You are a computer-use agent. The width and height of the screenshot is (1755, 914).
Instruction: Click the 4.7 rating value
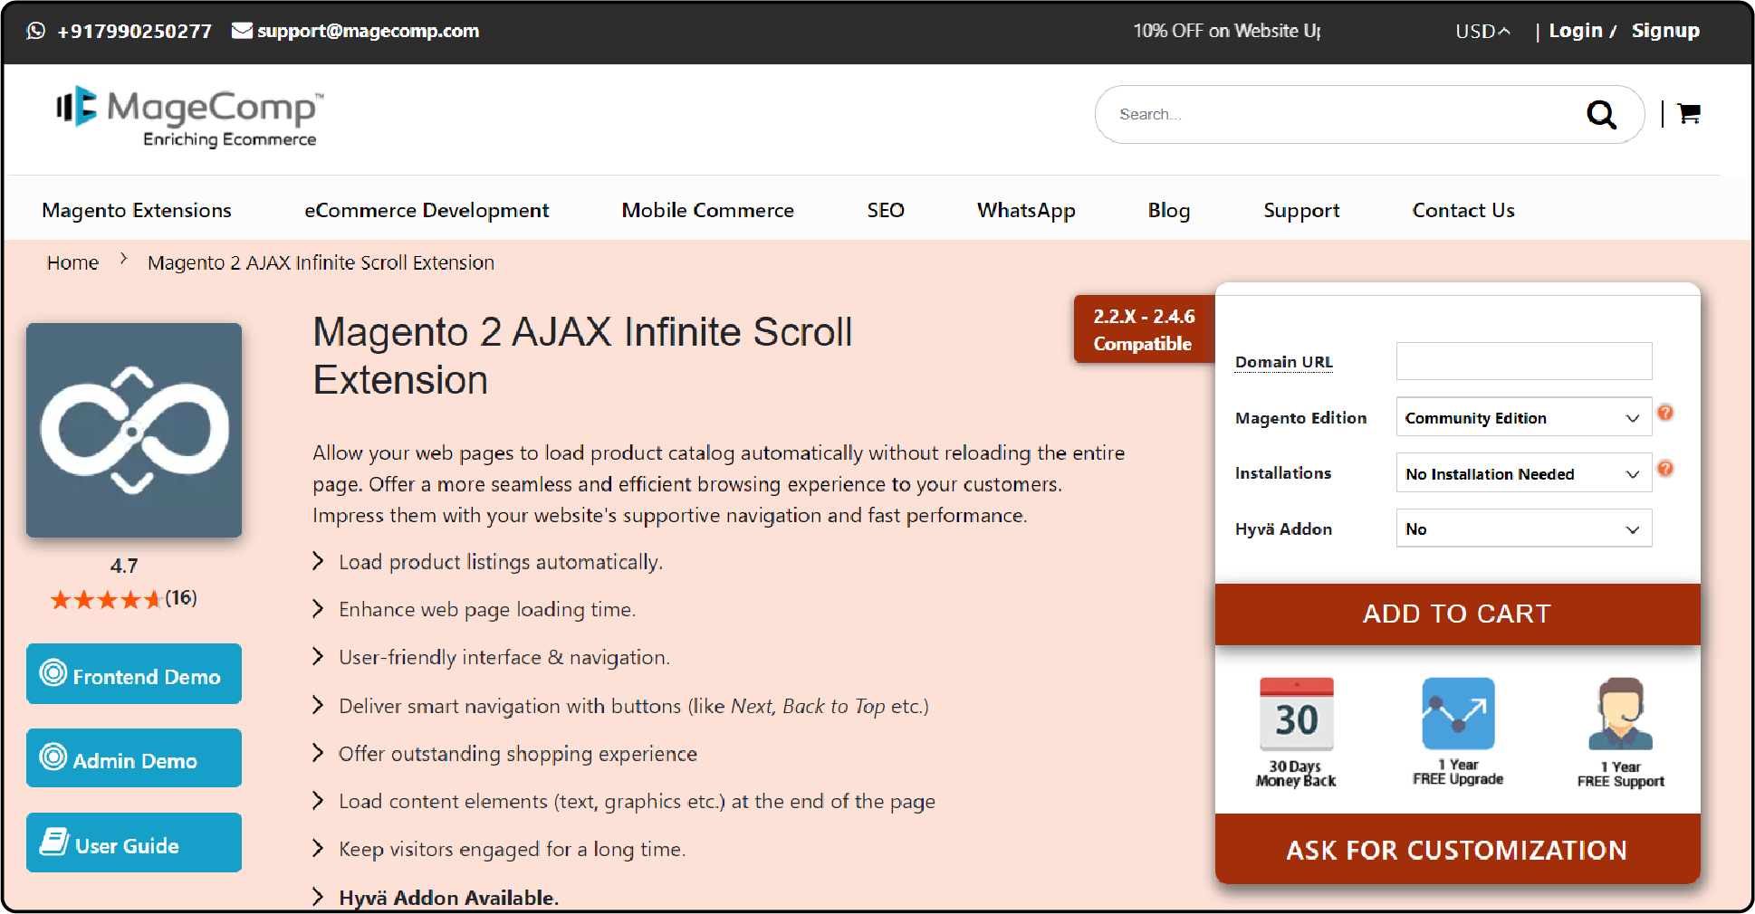point(124,566)
